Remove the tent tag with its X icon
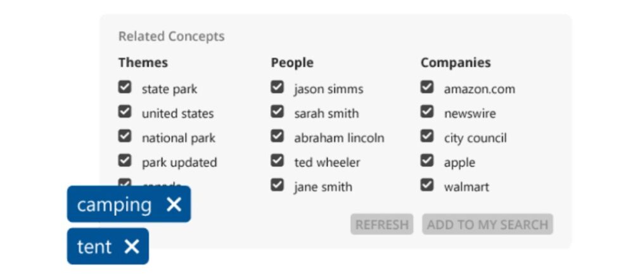This screenshot has height=276, width=621. [132, 246]
